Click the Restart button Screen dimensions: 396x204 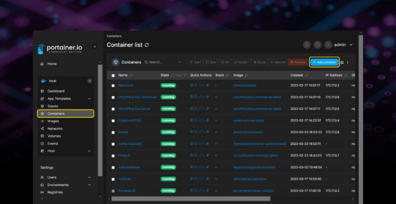[241, 62]
